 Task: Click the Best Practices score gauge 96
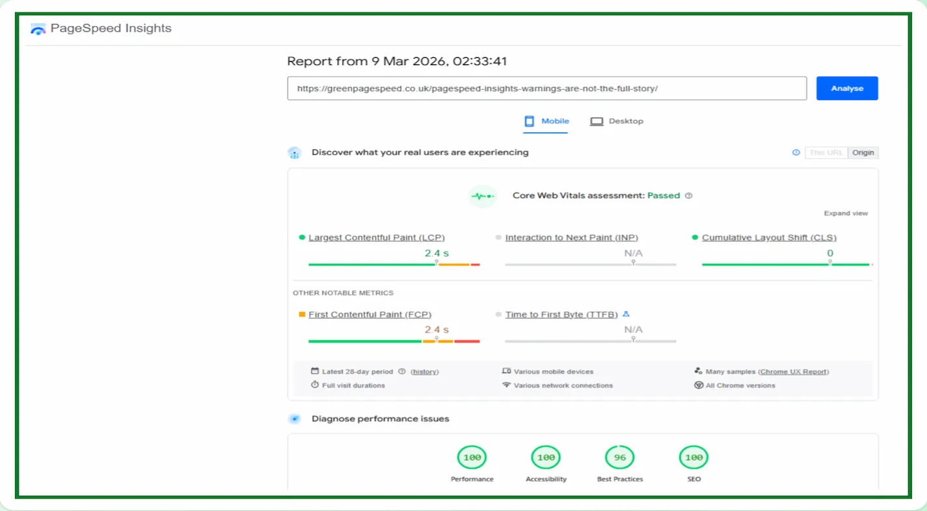coord(620,458)
